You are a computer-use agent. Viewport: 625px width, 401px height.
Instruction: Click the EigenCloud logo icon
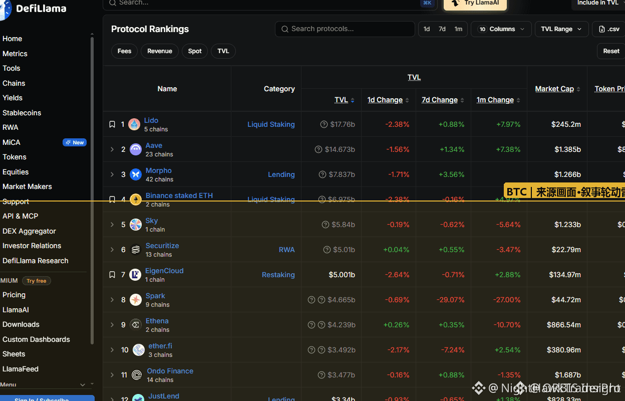135,275
